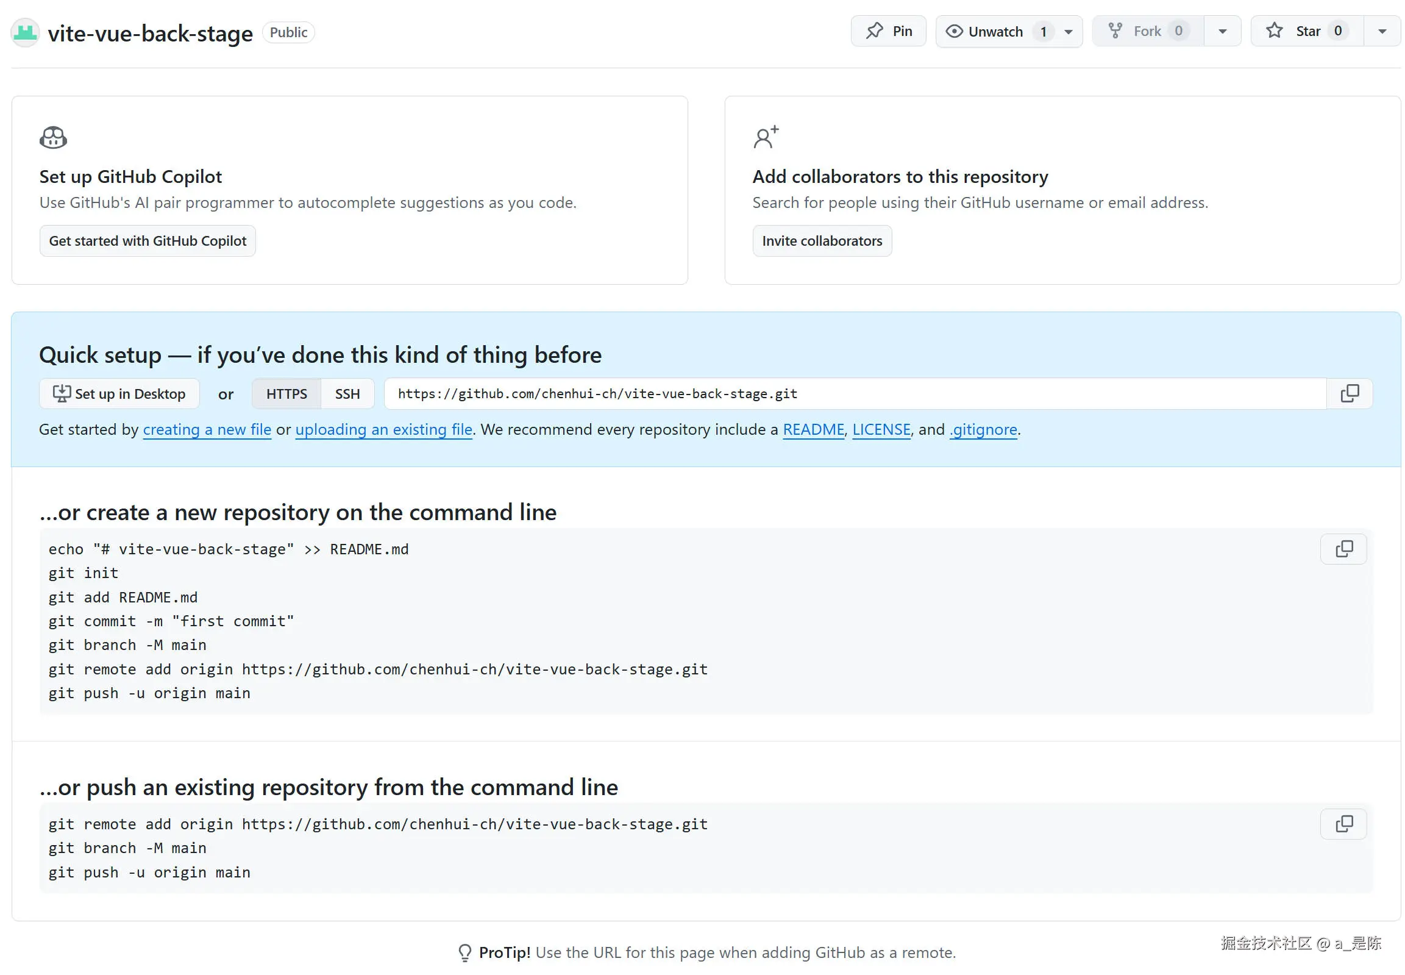Open the uploading an existing file link
The height and width of the screenshot is (975, 1405).
click(383, 429)
